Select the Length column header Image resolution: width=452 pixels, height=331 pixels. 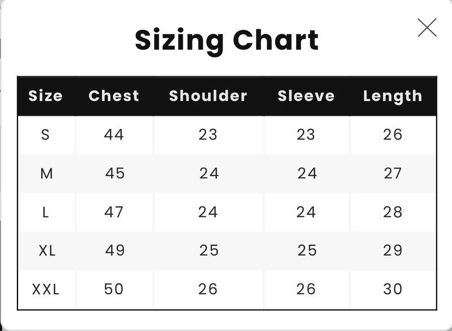pos(393,96)
